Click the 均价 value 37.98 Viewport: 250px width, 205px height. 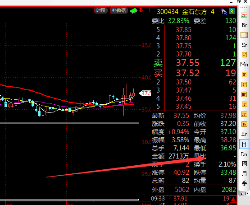click(228, 116)
